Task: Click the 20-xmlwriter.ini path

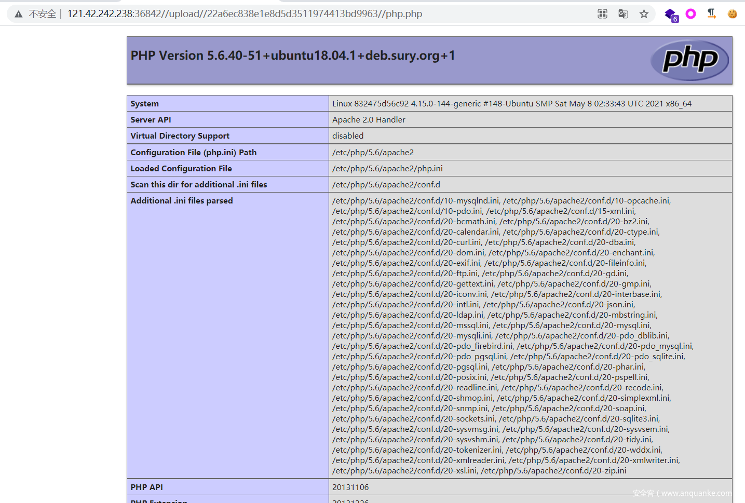Action: 594,460
